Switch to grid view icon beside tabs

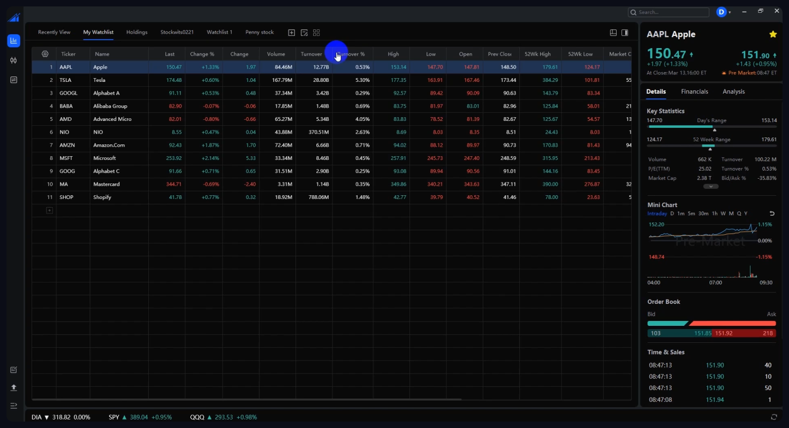point(316,33)
